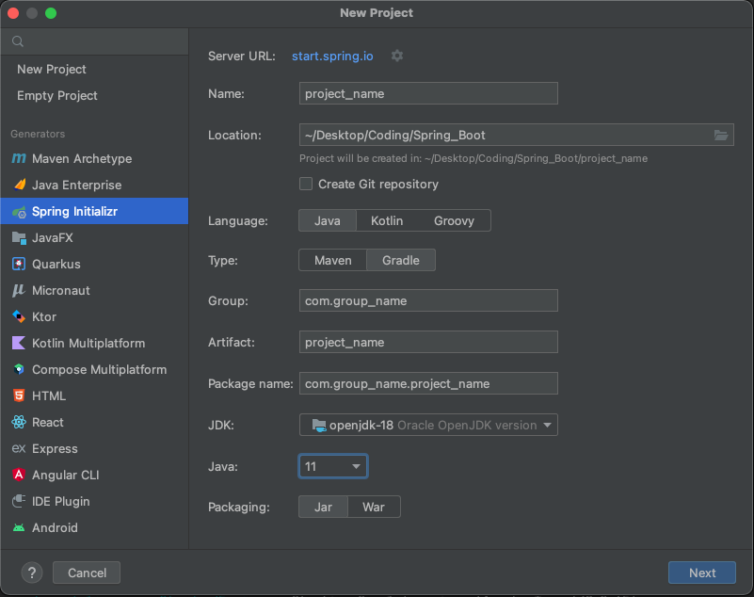Open the Java version 11 dropdown

pos(333,466)
